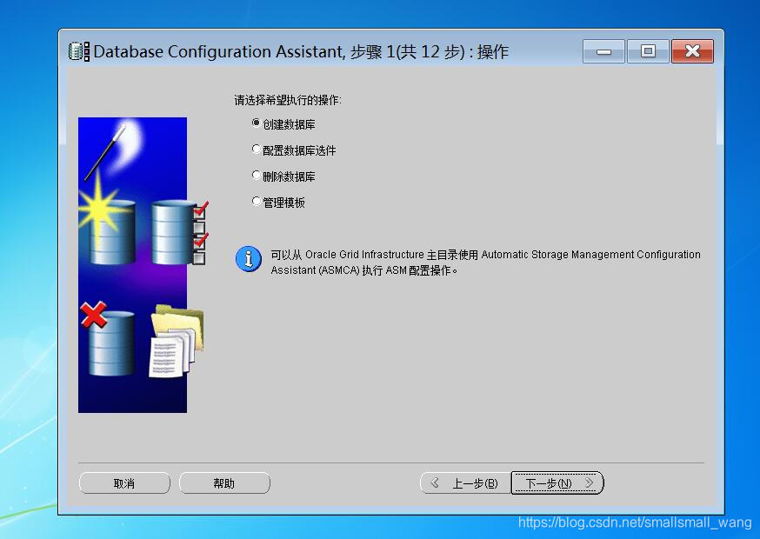Screen dimensions: 760x539
Task: Click the blue information icon
Action: pos(249,259)
